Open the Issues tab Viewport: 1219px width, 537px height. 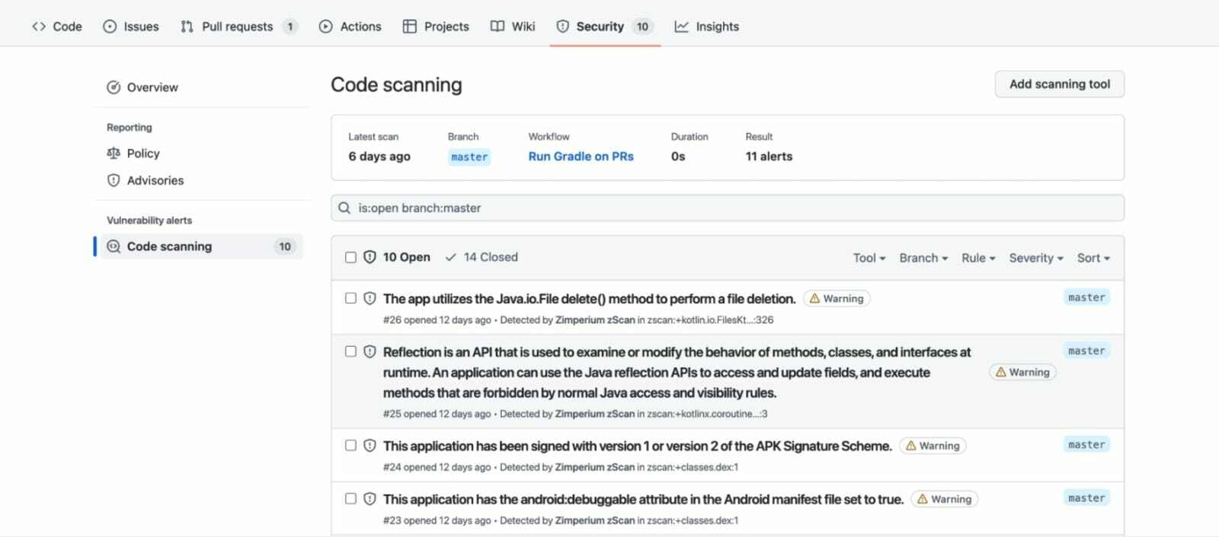click(131, 27)
